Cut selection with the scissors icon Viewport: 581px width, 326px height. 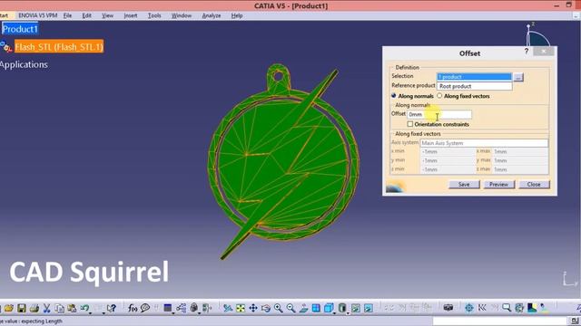46,308
